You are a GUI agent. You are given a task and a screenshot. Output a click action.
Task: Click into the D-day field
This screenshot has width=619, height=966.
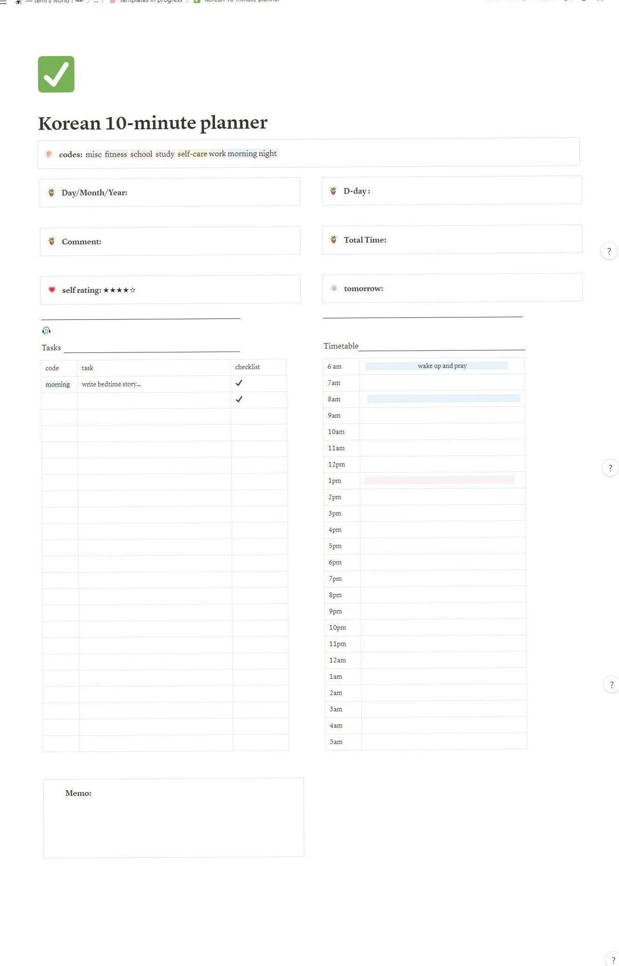452,190
